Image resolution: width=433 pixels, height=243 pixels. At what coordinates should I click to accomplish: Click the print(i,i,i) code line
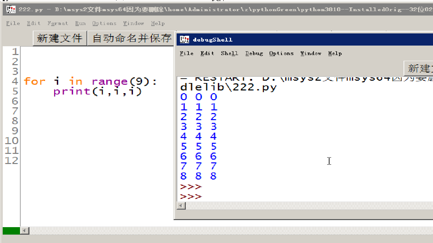click(x=97, y=91)
